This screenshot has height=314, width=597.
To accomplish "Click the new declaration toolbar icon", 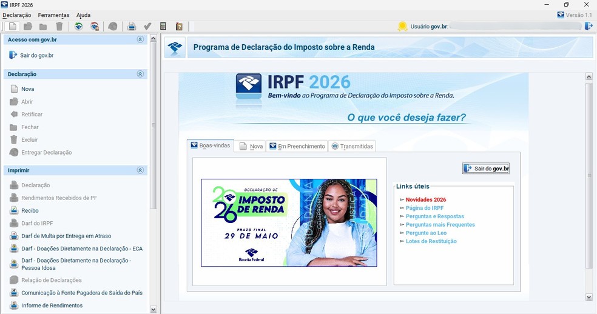I will point(13,26).
